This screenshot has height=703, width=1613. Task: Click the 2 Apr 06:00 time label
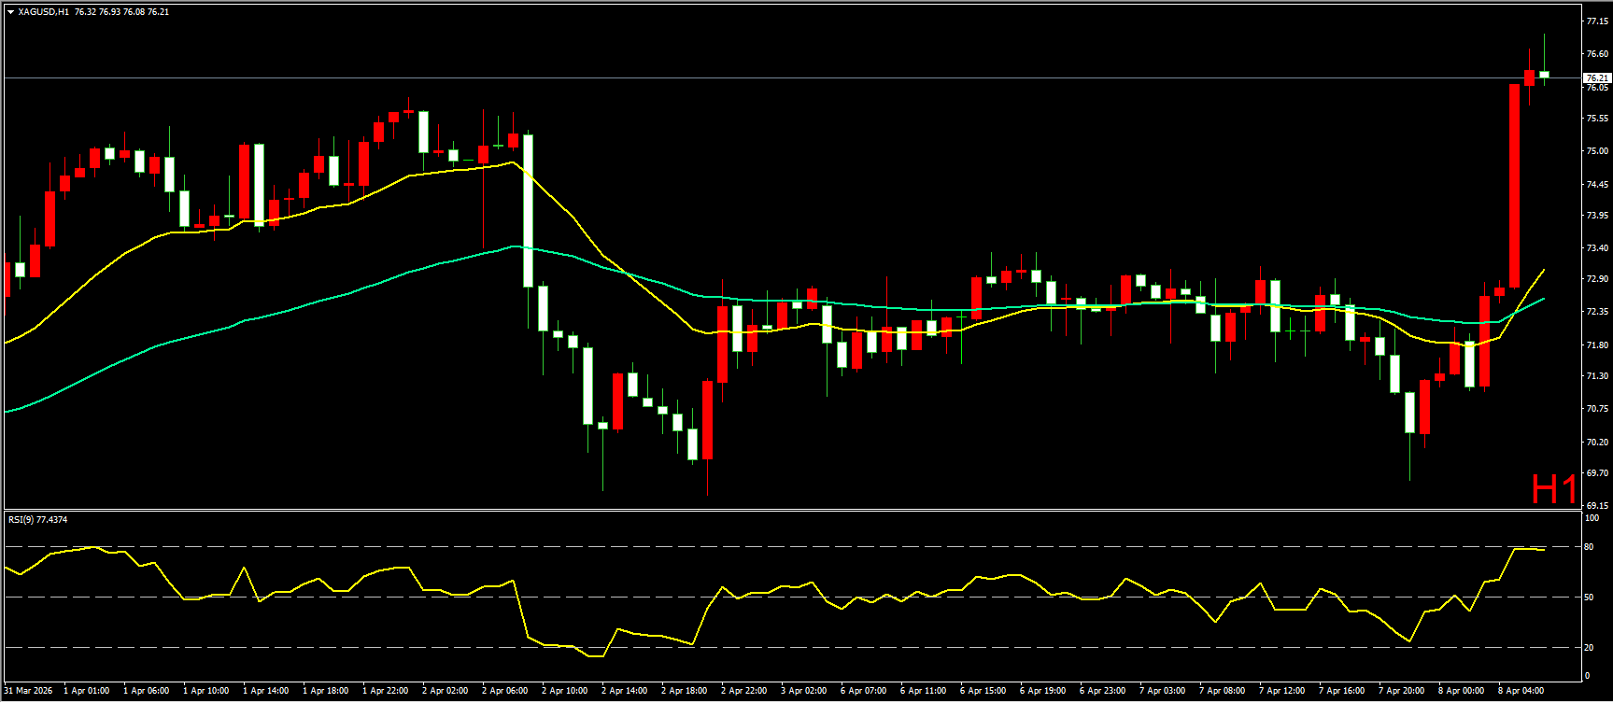point(505,691)
